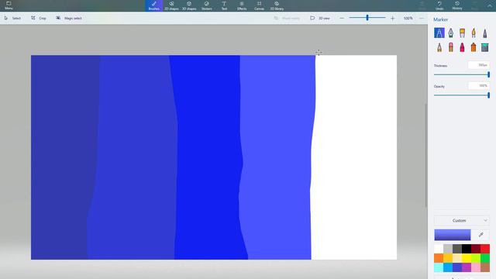Select the Fill bucket tool
The image size is (496, 279).
pyautogui.click(x=485, y=47)
